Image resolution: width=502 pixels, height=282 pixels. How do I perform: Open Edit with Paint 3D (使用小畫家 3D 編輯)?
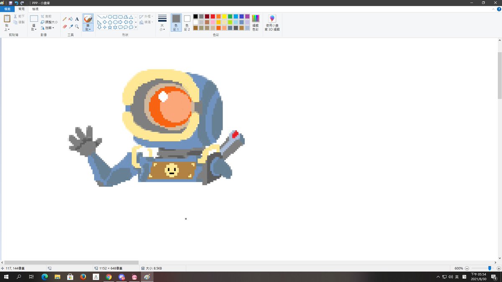click(272, 23)
